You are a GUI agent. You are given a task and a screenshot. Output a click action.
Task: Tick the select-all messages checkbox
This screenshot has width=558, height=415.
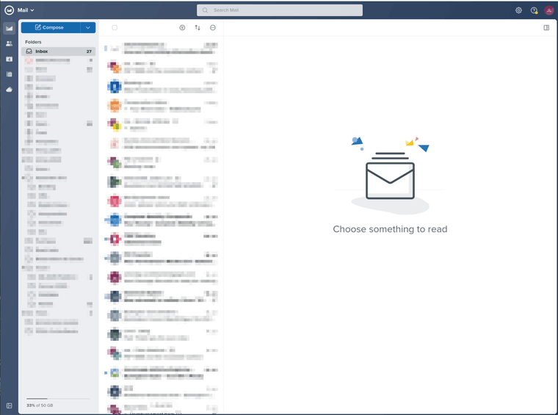(115, 27)
